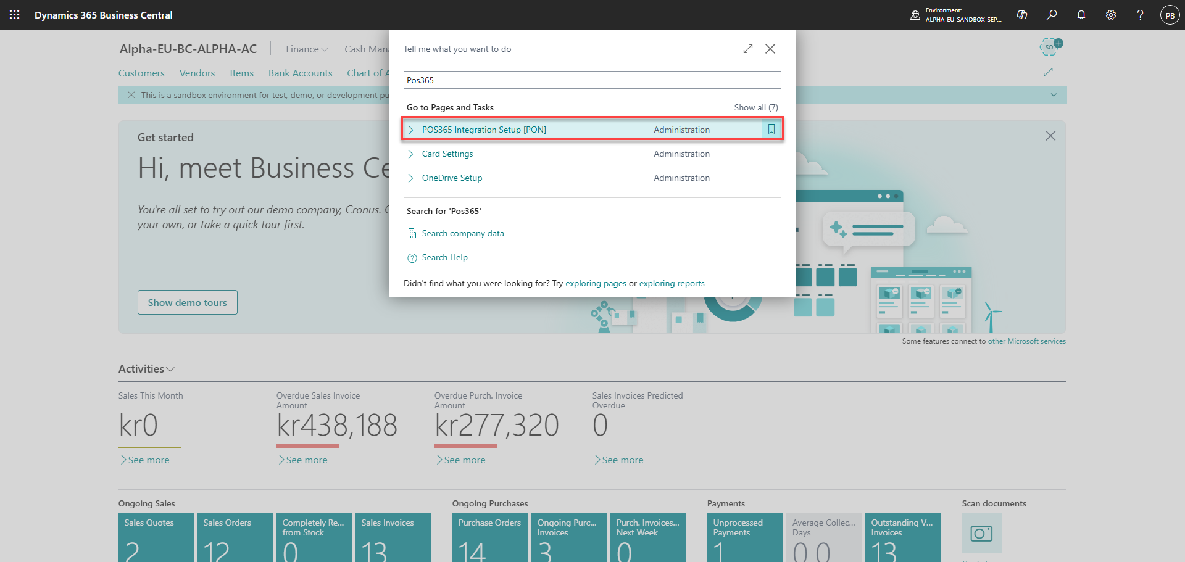The height and width of the screenshot is (562, 1185).
Task: Collapse the Activities section
Action: click(x=147, y=369)
